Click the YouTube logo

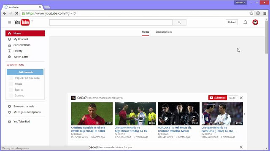click(22, 22)
